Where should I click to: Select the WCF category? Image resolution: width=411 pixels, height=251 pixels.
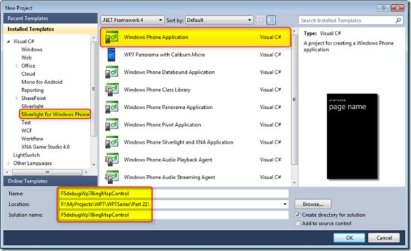coord(27,131)
